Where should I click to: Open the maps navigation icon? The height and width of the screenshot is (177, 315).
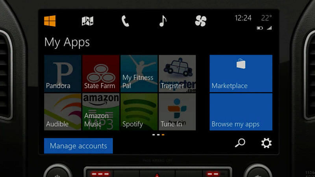(87, 21)
